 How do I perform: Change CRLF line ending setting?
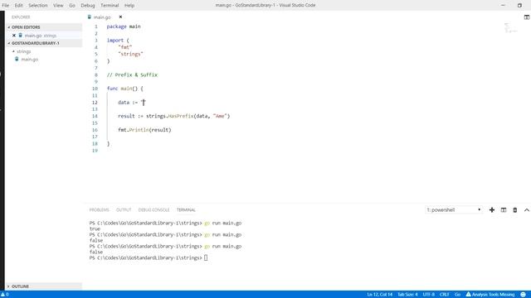tap(445, 295)
